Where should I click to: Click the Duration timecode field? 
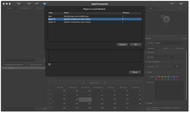164,57
